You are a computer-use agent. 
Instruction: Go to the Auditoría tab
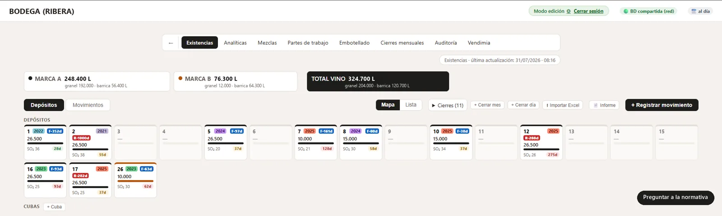pos(446,43)
